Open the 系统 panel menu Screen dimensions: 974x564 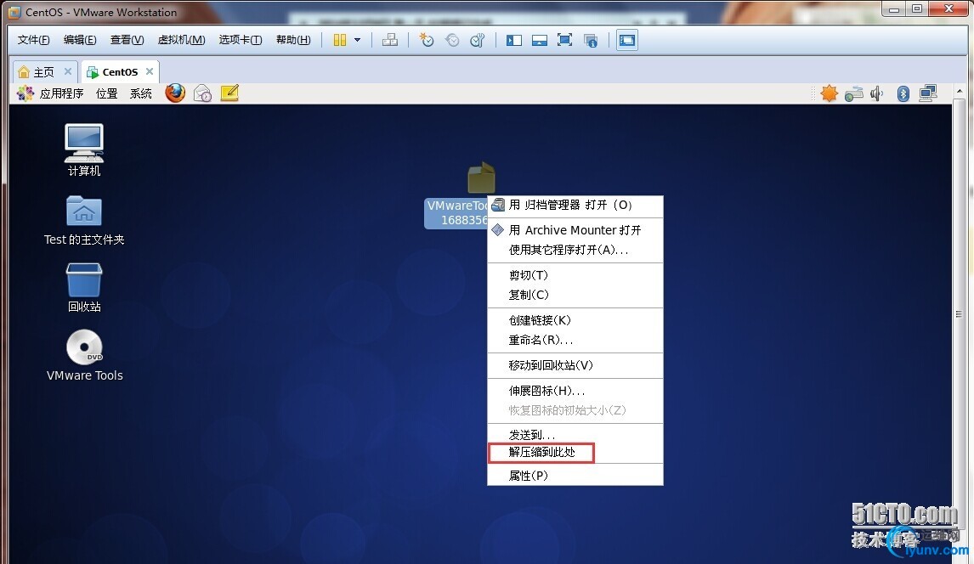tap(141, 93)
